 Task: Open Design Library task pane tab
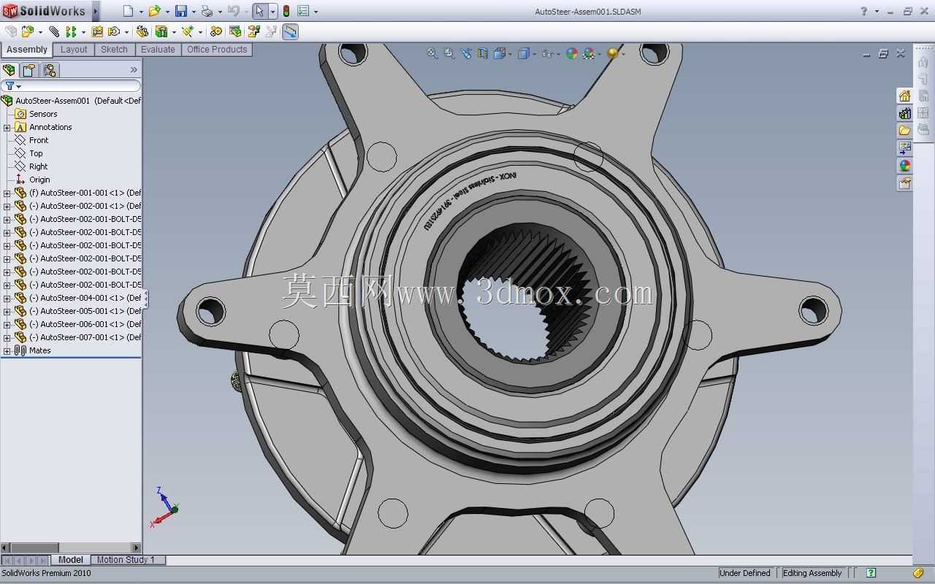click(904, 113)
